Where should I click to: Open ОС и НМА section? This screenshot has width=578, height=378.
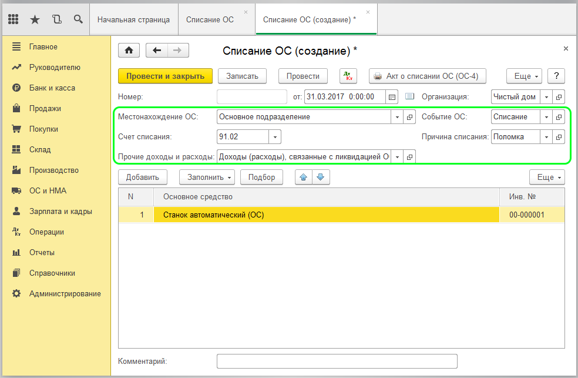pyautogui.click(x=48, y=190)
